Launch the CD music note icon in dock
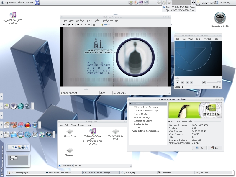The height and width of the screenshot is (177, 236). (x=42, y=135)
